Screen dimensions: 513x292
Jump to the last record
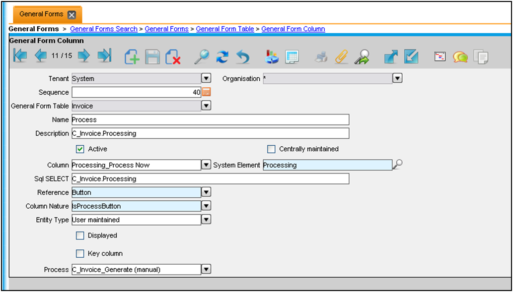104,56
